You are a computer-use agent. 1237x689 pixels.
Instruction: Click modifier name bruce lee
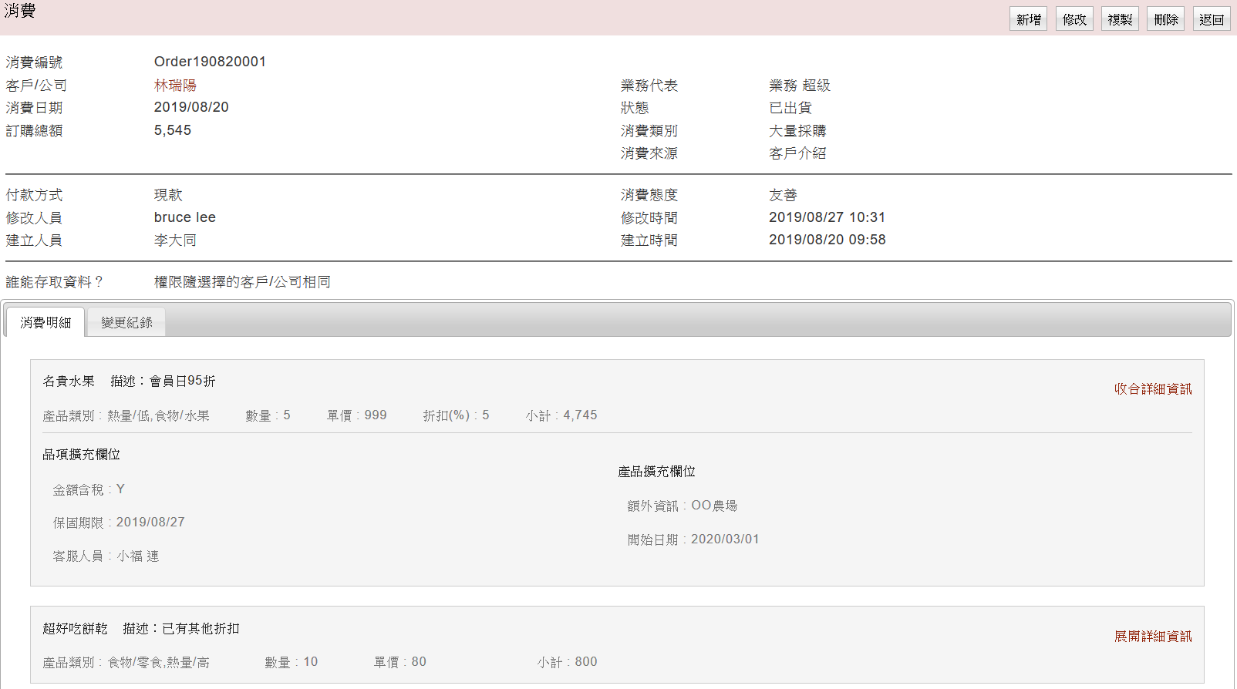pyautogui.click(x=184, y=217)
